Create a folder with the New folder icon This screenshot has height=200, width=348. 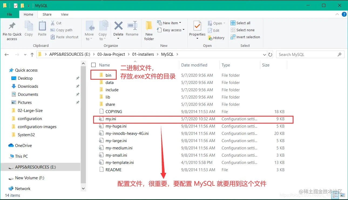coord(149,30)
